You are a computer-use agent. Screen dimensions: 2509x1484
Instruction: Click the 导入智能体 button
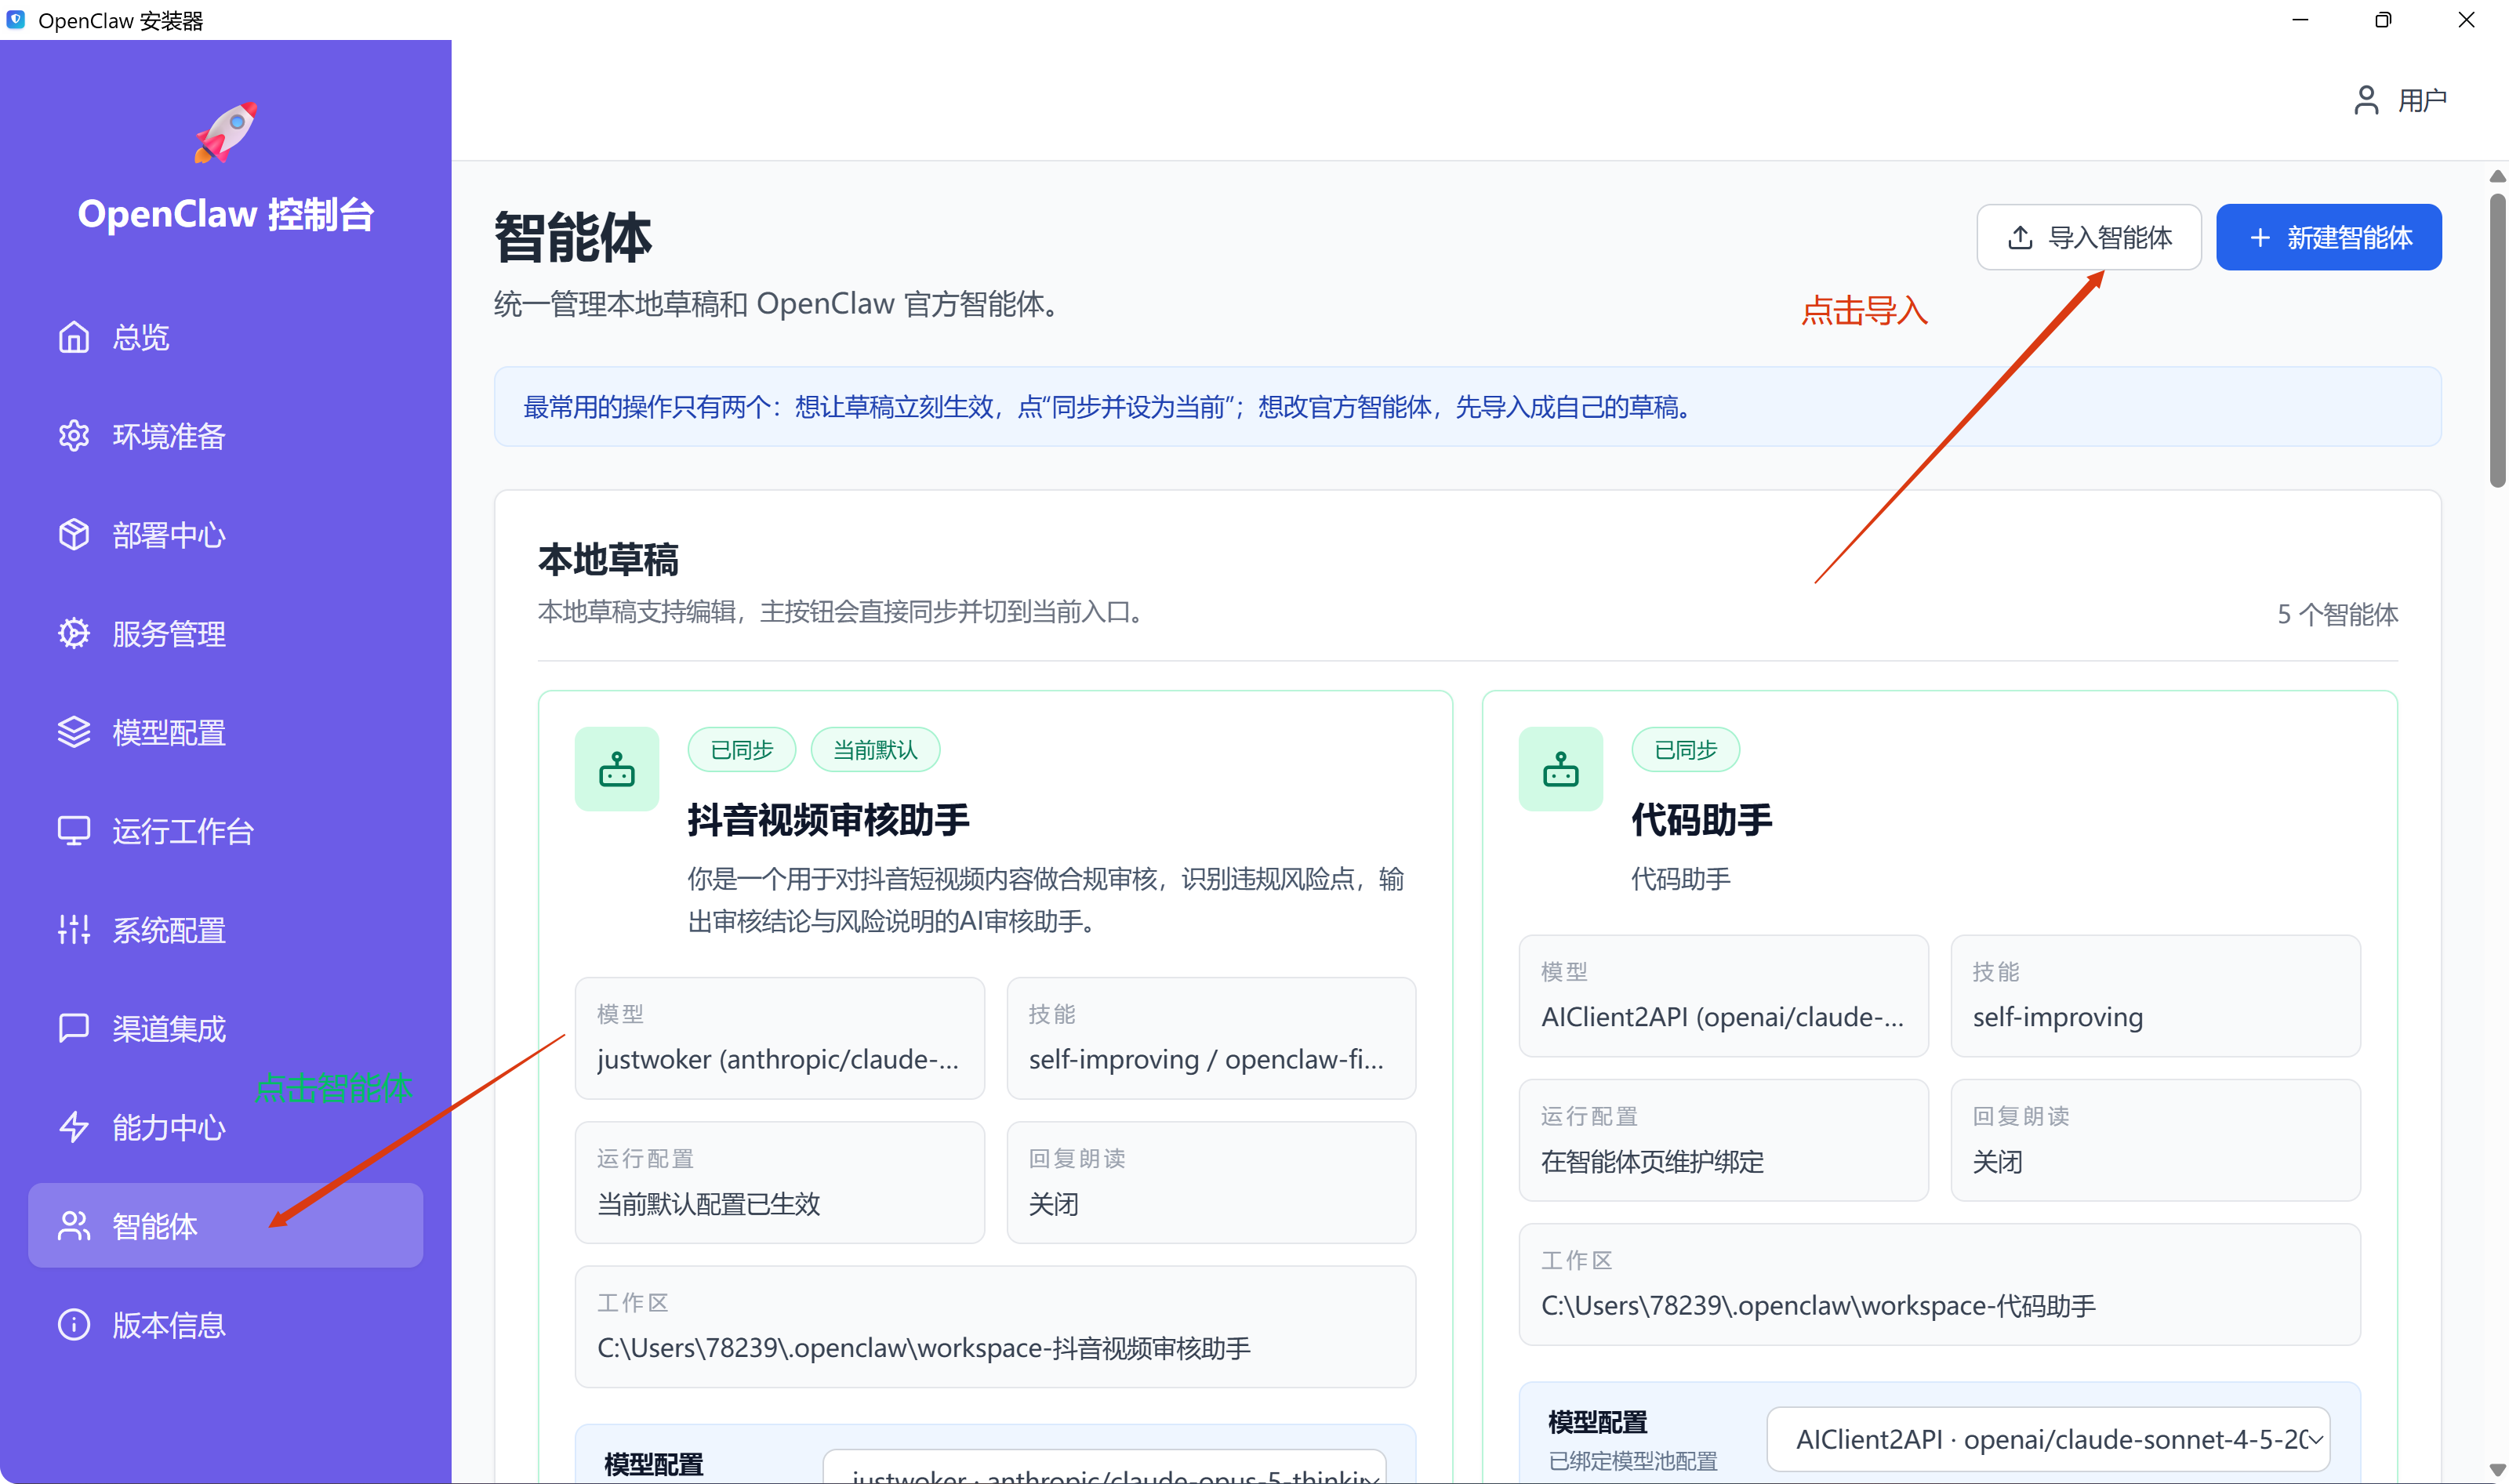(x=2088, y=238)
